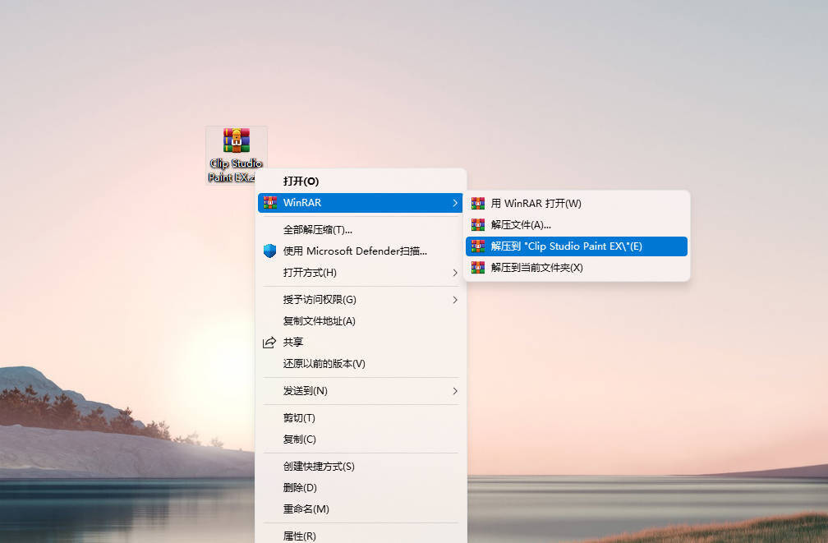Click WinRAR icon next to 解压文件(A)
Viewport: 828px width, 543px height.
[x=478, y=224]
